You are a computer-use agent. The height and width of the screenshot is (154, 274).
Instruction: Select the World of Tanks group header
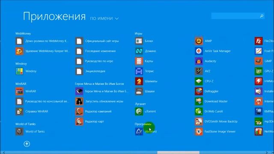25,124
